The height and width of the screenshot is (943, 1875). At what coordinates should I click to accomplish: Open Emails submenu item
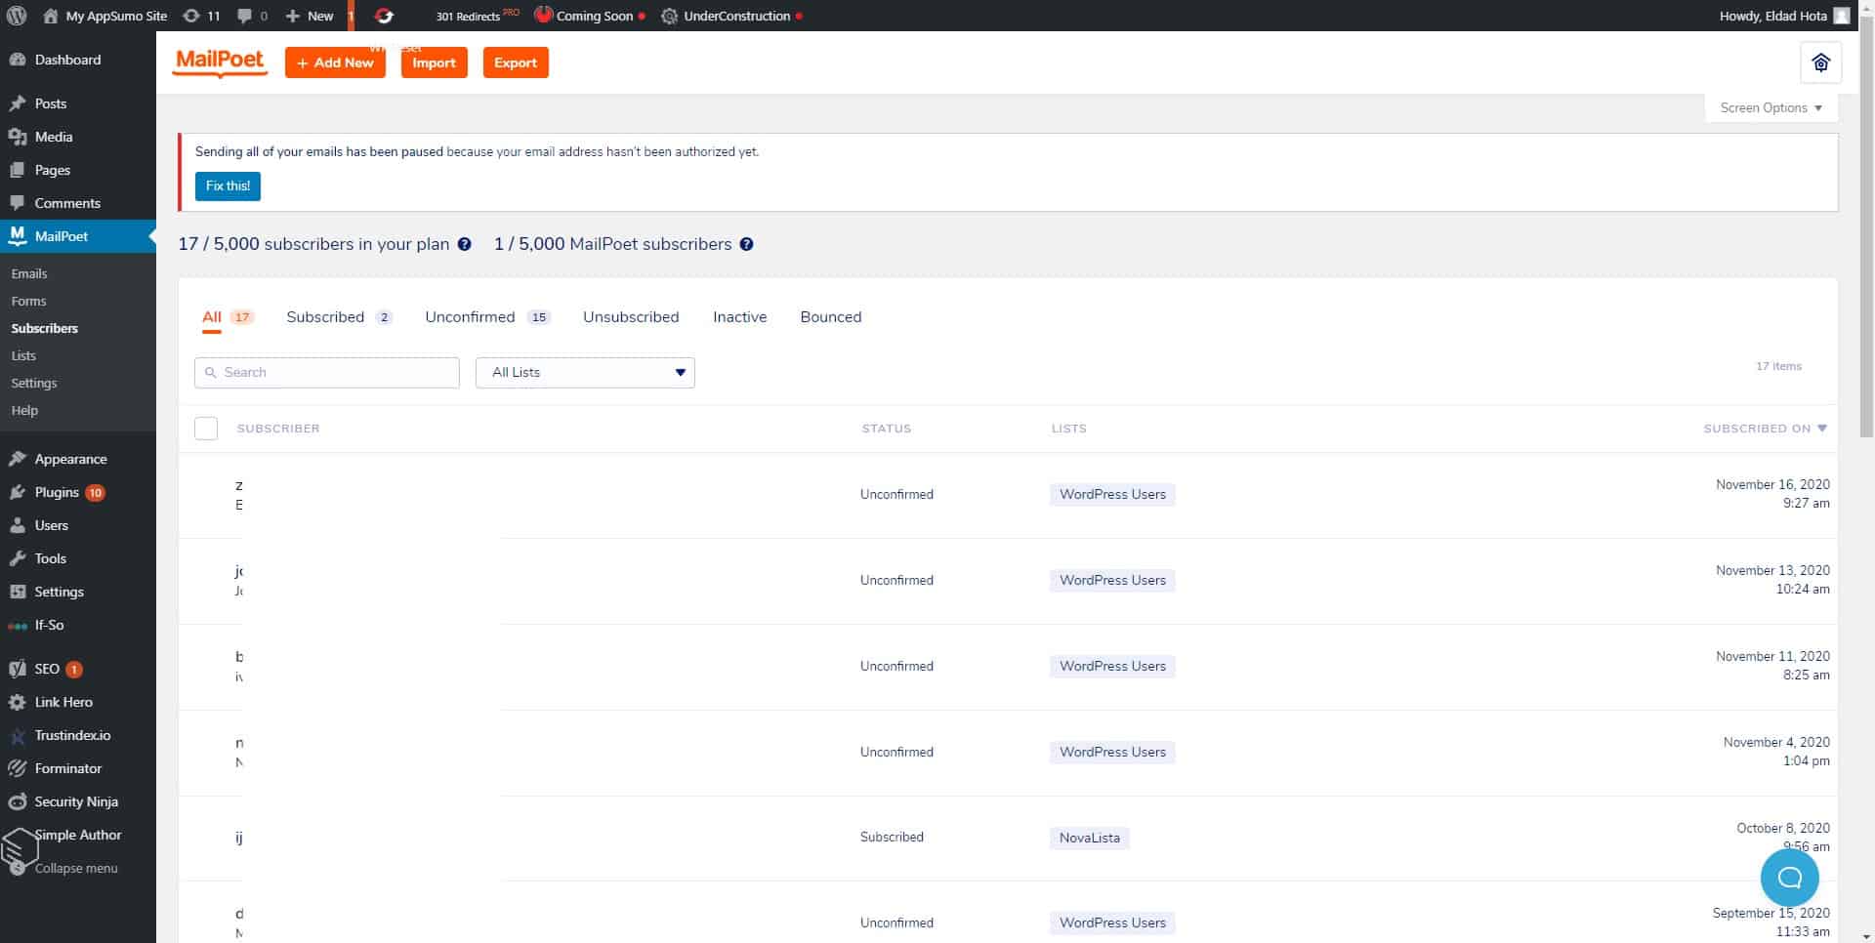click(x=29, y=274)
